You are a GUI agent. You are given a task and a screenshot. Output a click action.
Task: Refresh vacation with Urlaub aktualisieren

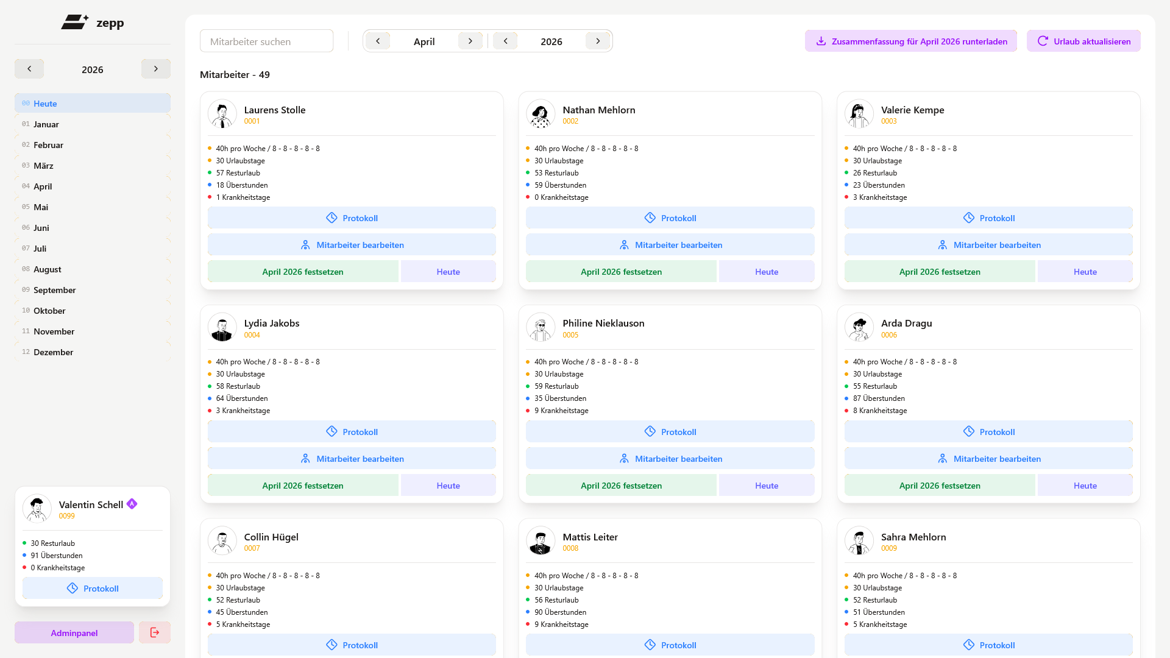1083,41
